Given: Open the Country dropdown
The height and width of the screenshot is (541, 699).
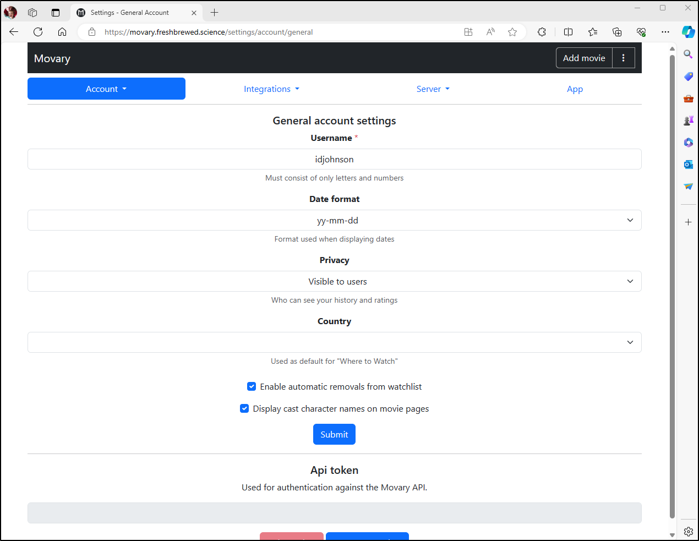Looking at the screenshot, I should 335,342.
